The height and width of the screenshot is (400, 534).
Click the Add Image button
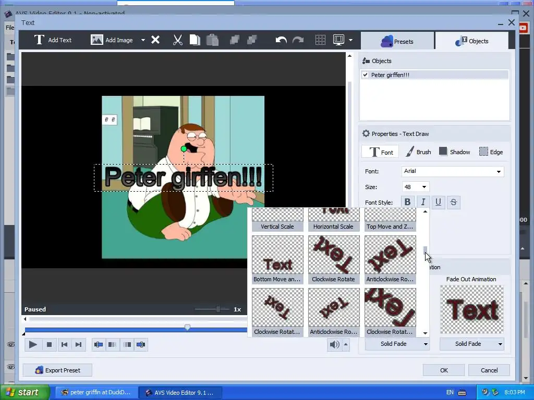[x=112, y=40]
